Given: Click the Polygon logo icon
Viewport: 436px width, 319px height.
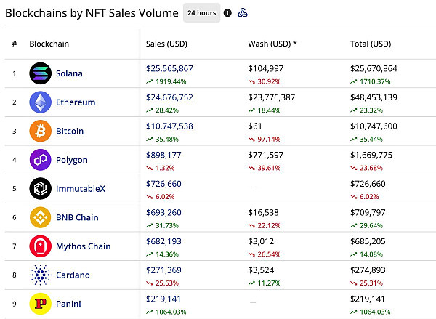Looking at the screenshot, I should [x=39, y=160].
